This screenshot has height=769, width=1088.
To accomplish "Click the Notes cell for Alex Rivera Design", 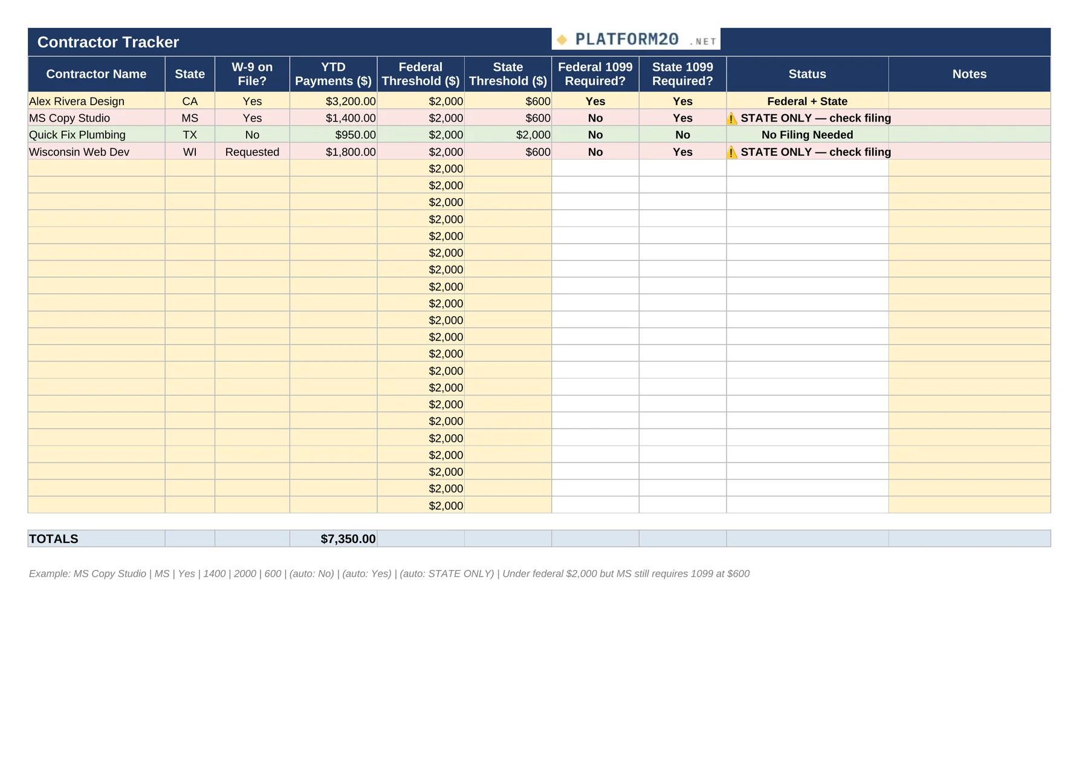I will pos(970,102).
